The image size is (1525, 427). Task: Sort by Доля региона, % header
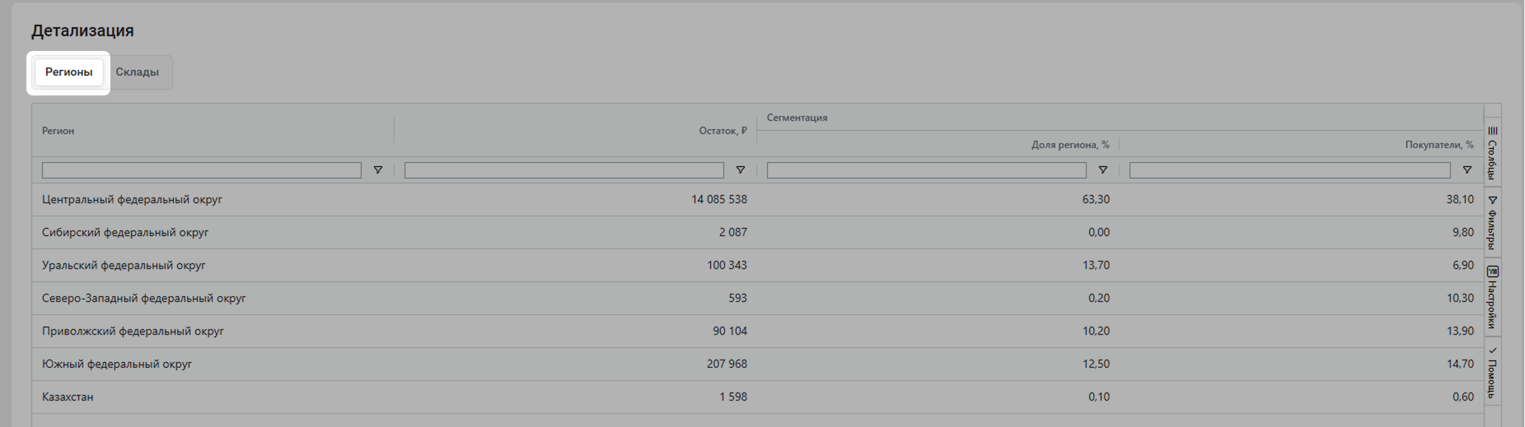tap(1070, 145)
